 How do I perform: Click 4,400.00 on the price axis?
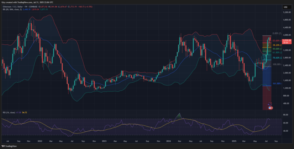[x=287, y=27]
